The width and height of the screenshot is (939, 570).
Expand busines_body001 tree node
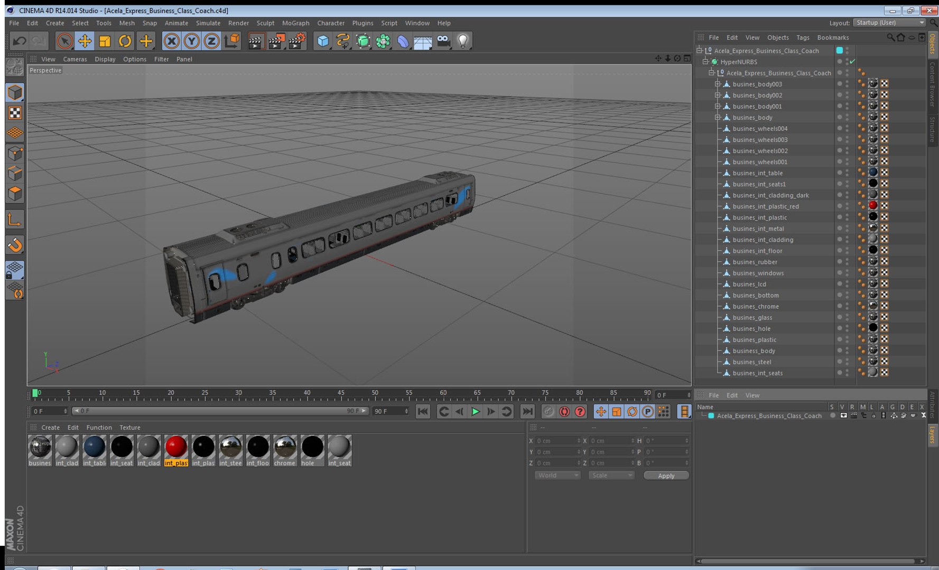[718, 106]
